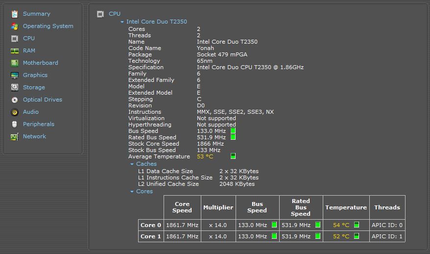The height and width of the screenshot is (254, 430).
Task: Click the Storage hard drive icon
Action: coord(15,87)
